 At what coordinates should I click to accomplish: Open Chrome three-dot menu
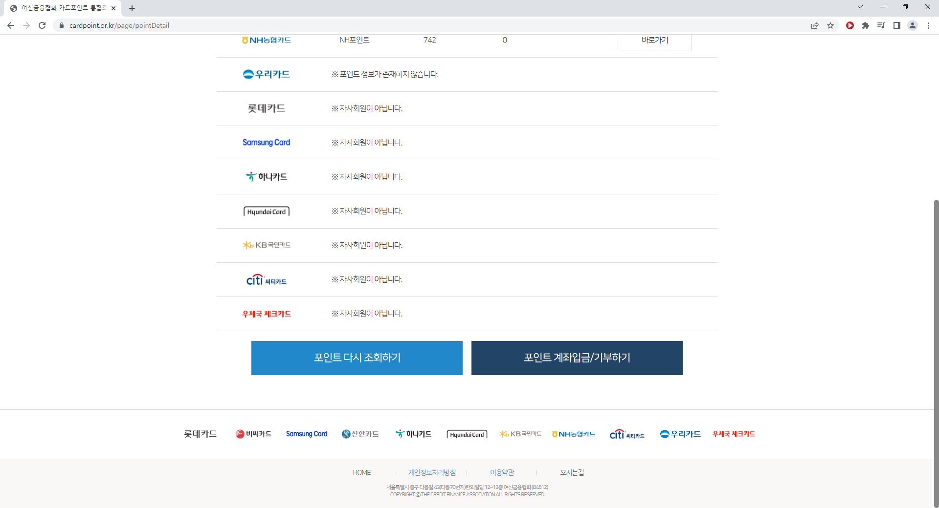pyautogui.click(x=928, y=25)
